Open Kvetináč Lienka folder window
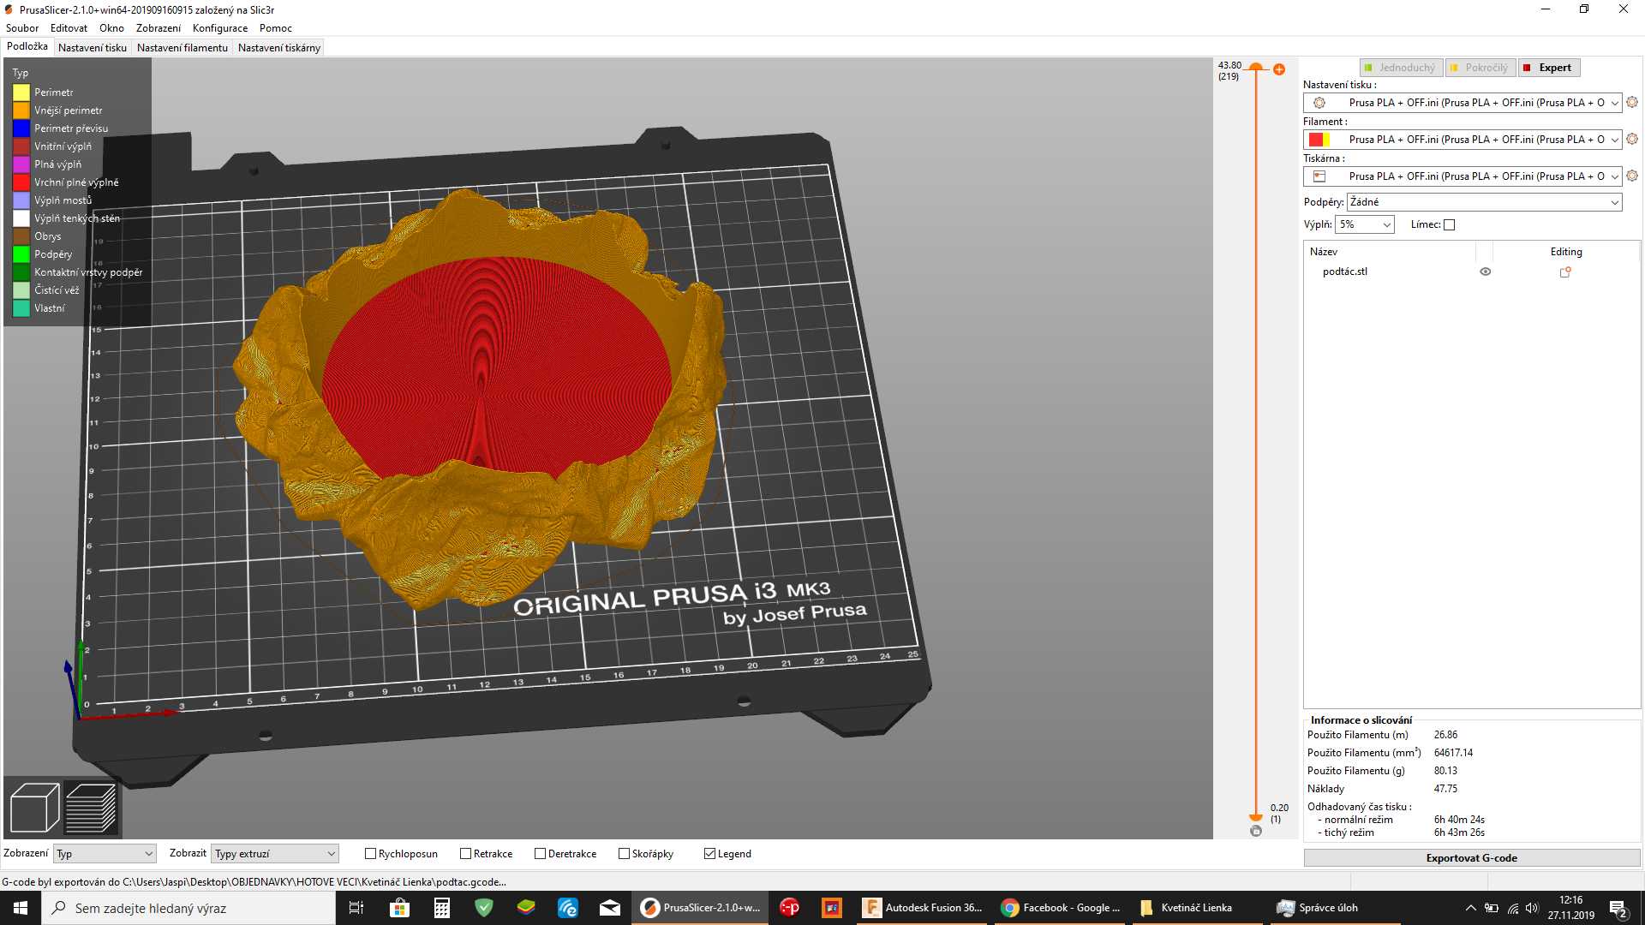Screen dimensions: 1645x925 click(1199, 908)
